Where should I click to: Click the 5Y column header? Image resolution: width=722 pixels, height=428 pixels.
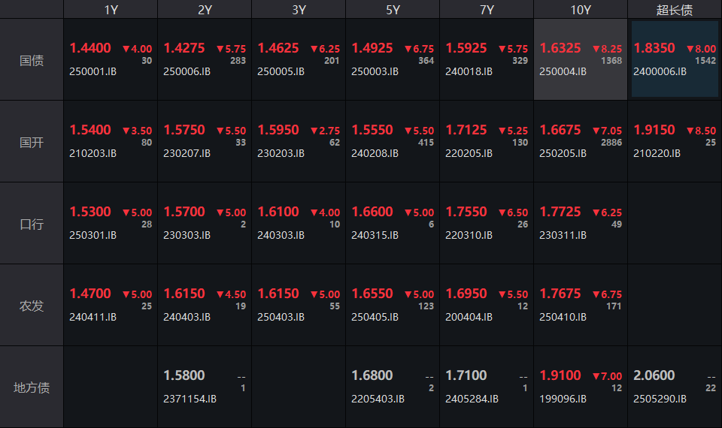click(x=393, y=10)
